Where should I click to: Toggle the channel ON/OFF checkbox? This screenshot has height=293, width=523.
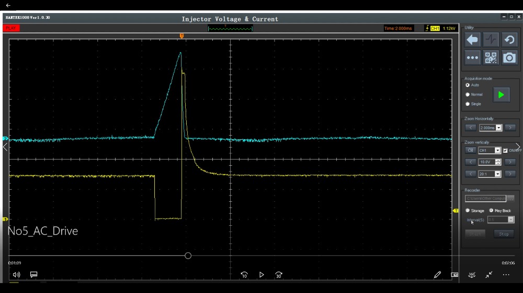click(505, 151)
